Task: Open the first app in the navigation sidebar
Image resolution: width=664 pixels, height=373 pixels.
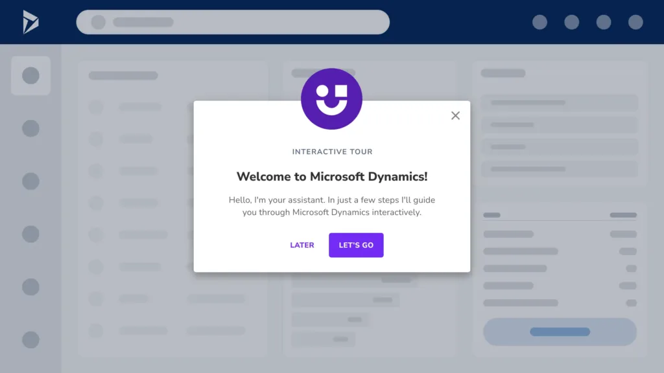Action: (x=30, y=74)
